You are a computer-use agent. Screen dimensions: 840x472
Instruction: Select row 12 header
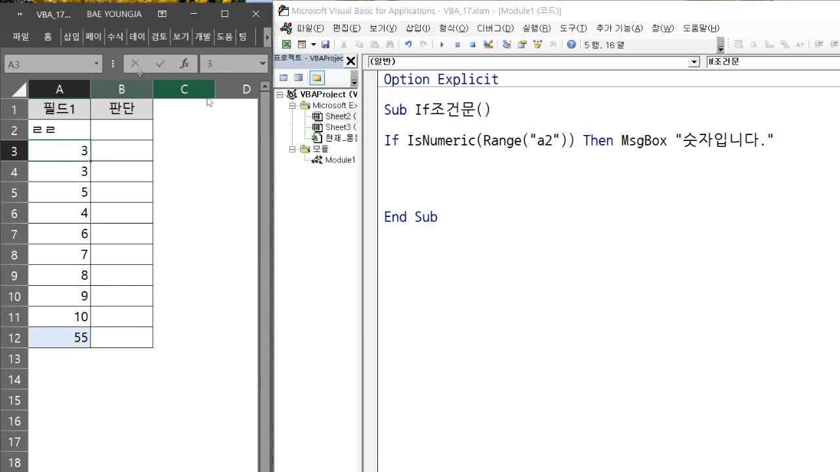click(14, 338)
